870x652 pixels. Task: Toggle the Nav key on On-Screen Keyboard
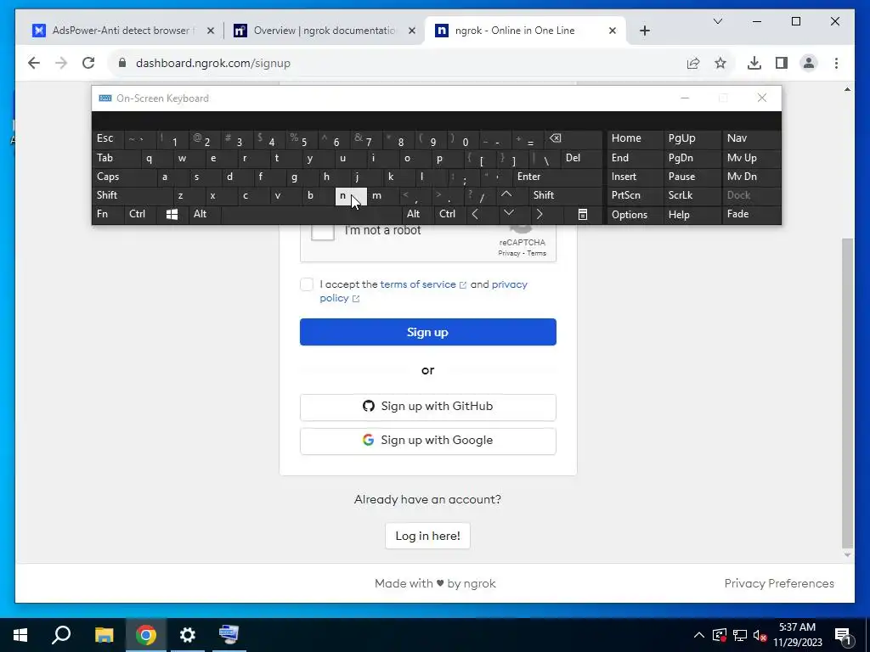[x=751, y=138]
